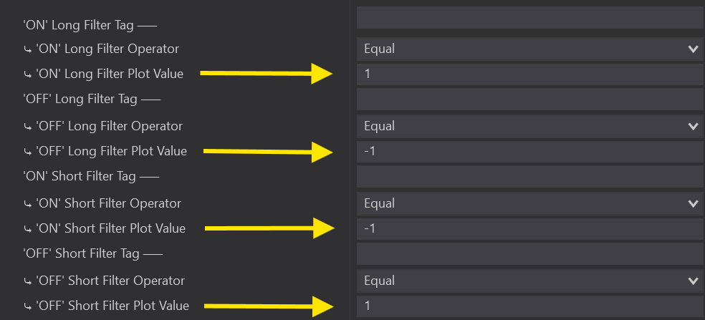The height and width of the screenshot is (320, 705).
Task: Click the 'OFF' Short Filter Tag input box
Action: pos(530,253)
